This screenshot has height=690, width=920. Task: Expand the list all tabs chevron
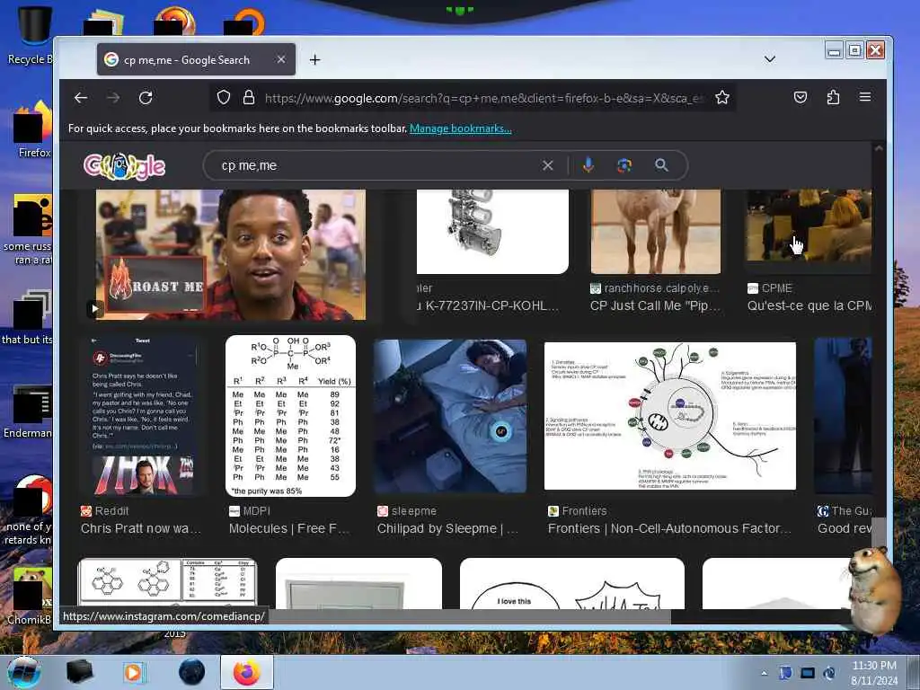(x=770, y=59)
